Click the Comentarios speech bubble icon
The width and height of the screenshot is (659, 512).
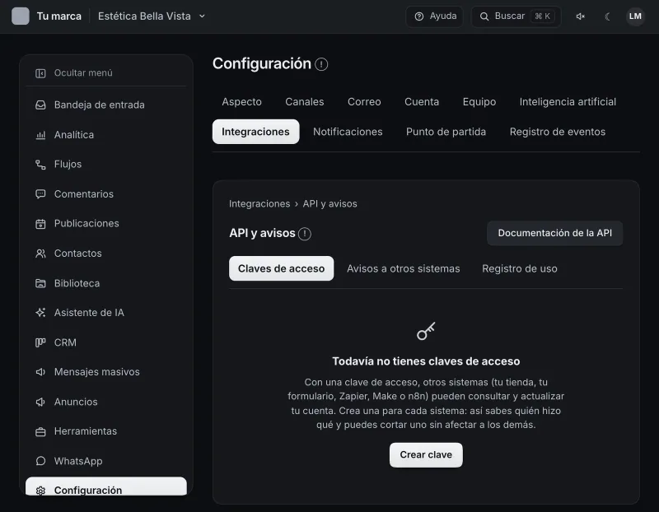tap(40, 194)
